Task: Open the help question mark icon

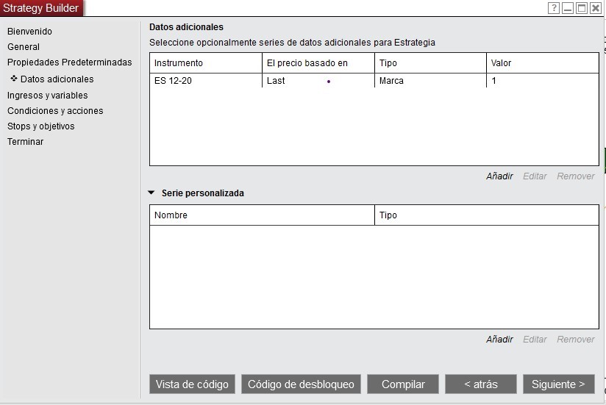Action: [x=554, y=8]
